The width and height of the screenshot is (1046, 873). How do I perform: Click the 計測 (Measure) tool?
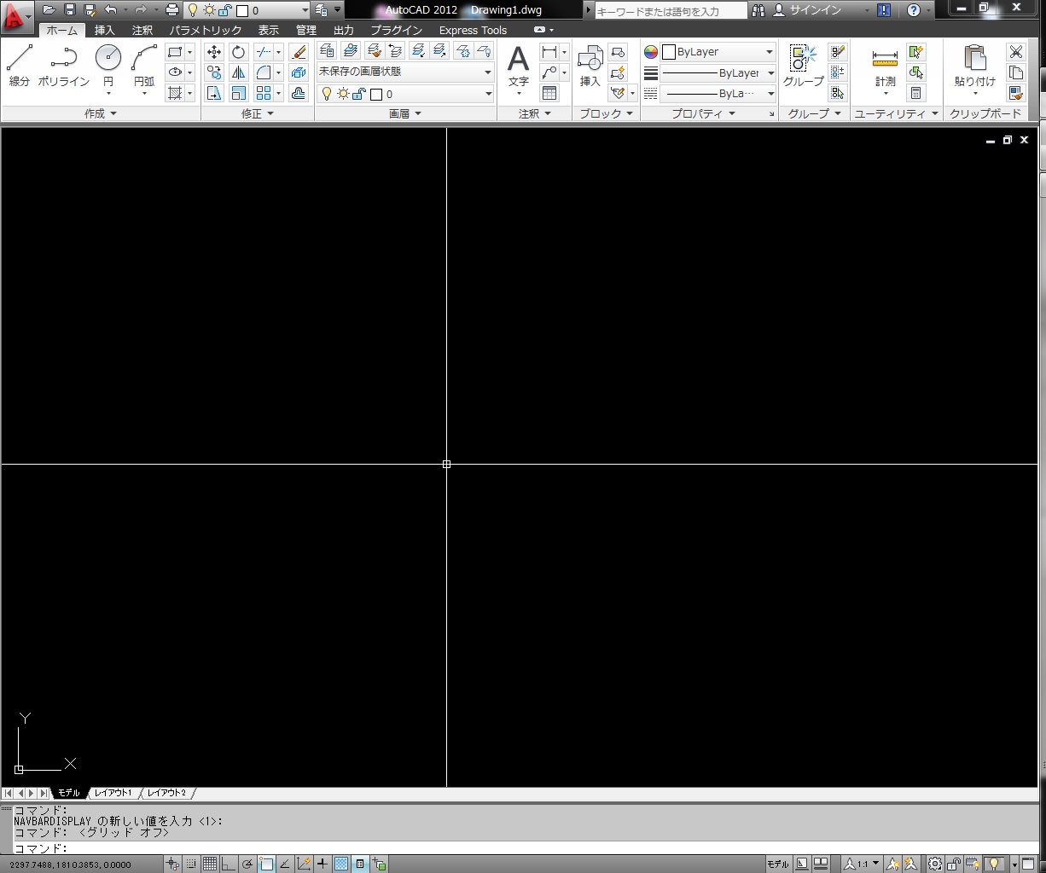tap(886, 68)
